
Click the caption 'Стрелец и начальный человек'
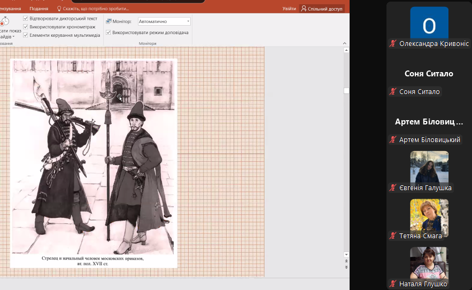pyautogui.click(x=92, y=258)
